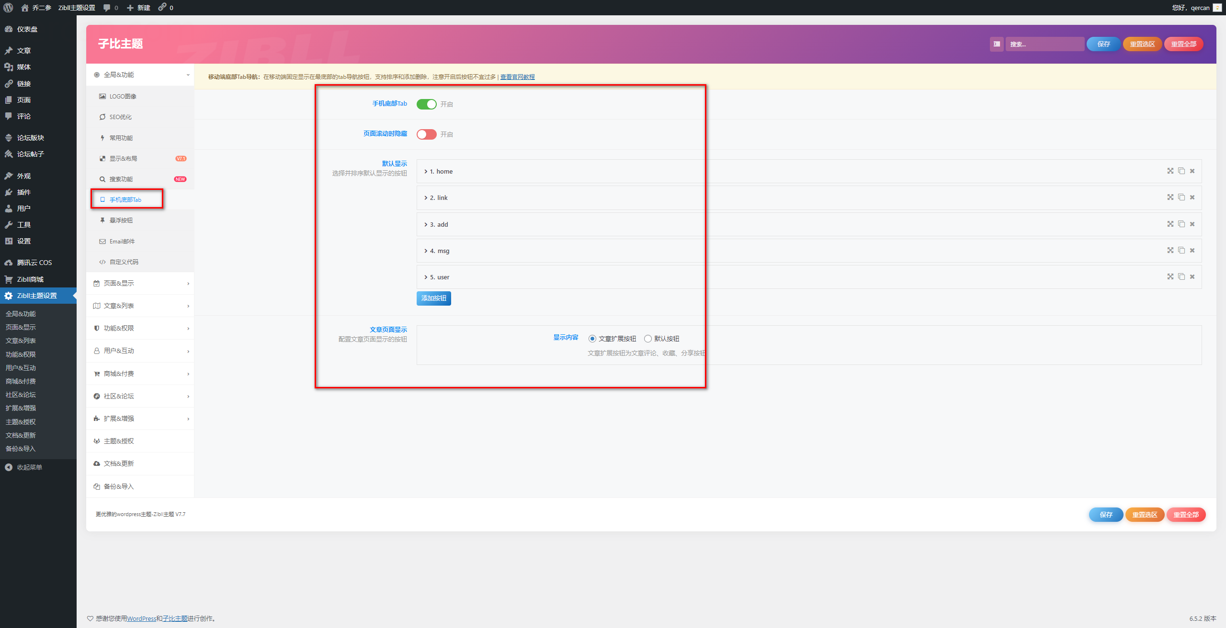This screenshot has height=628, width=1226.
Task: Click the move icon on home row
Action: tap(1170, 171)
